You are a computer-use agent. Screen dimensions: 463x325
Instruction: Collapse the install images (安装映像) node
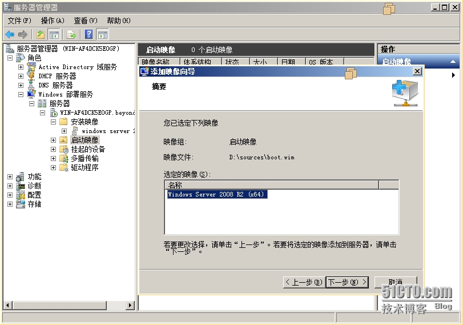[x=53, y=122]
